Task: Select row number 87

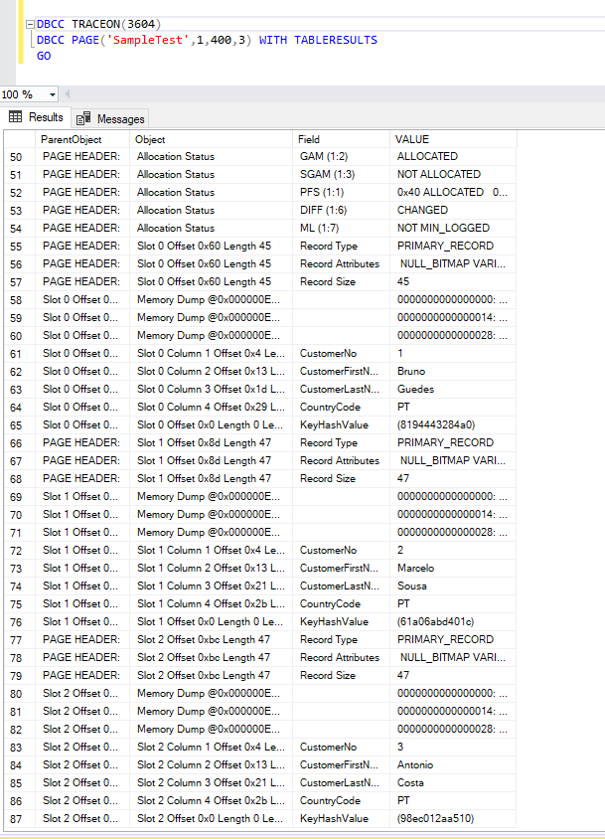Action: pos(19,819)
